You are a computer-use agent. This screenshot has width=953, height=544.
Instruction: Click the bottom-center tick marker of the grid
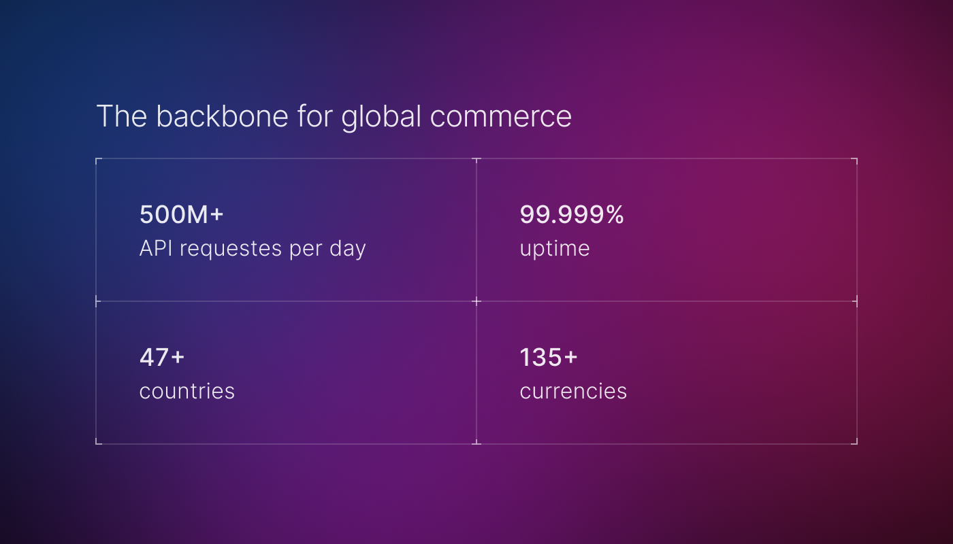(x=476, y=443)
